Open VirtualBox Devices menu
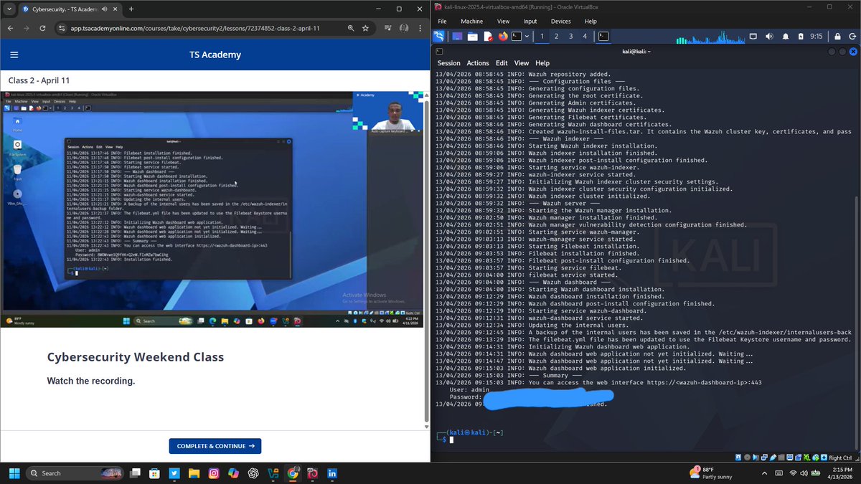This screenshot has width=861, height=484. click(x=561, y=22)
